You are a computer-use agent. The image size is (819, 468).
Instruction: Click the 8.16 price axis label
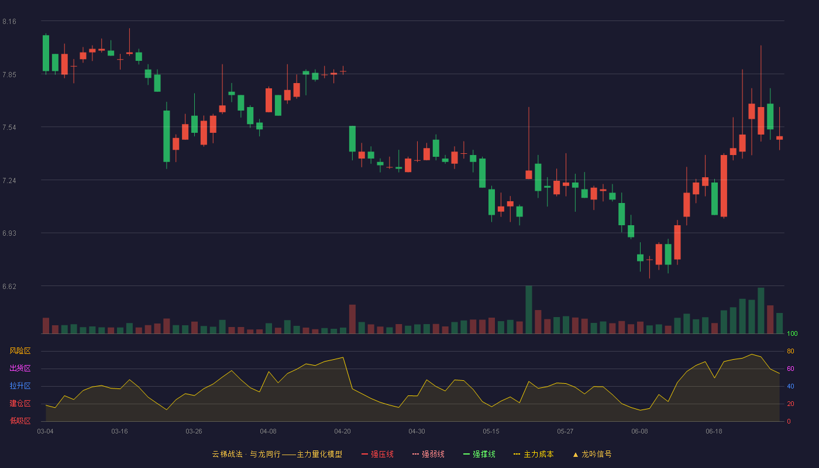[x=9, y=22]
